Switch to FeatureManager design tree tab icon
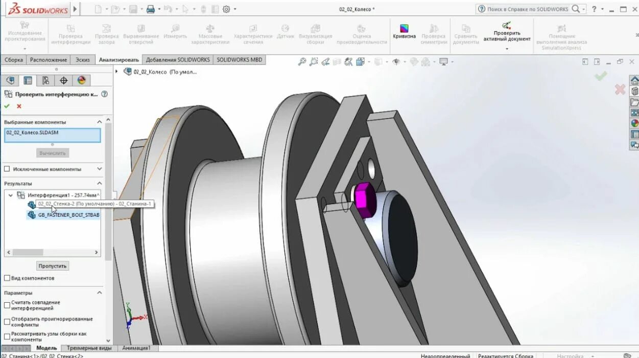 point(10,80)
